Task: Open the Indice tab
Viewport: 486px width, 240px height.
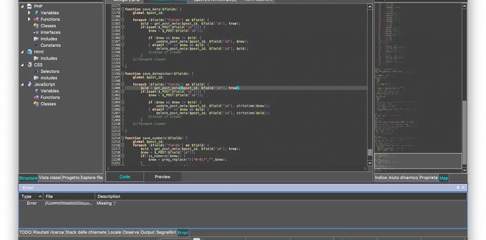Action: (x=381, y=178)
